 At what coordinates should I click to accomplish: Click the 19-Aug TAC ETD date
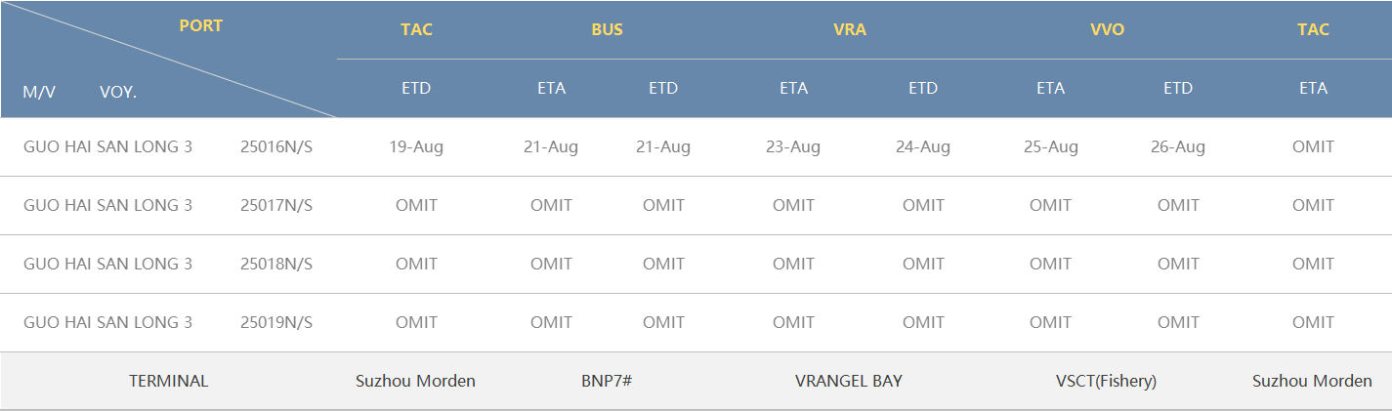[x=416, y=147]
